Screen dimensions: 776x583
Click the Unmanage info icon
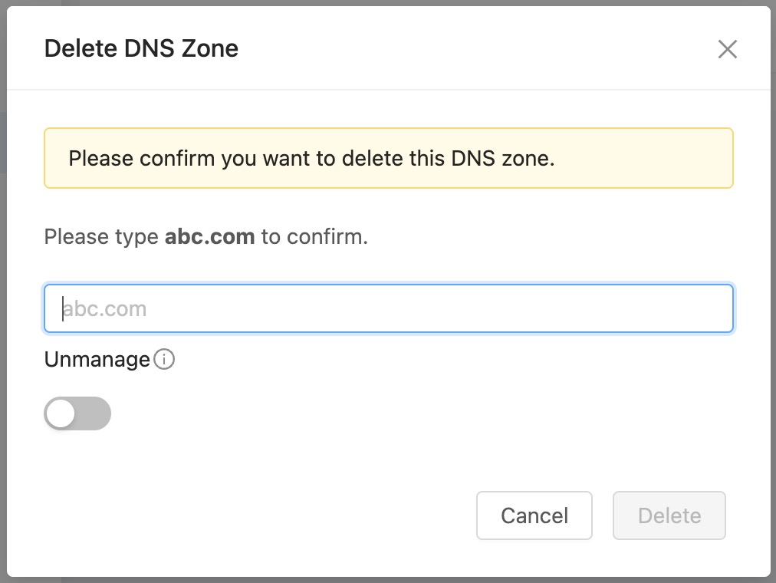tap(164, 359)
